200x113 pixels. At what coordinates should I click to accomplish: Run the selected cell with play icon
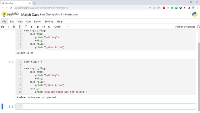pos(32,27)
